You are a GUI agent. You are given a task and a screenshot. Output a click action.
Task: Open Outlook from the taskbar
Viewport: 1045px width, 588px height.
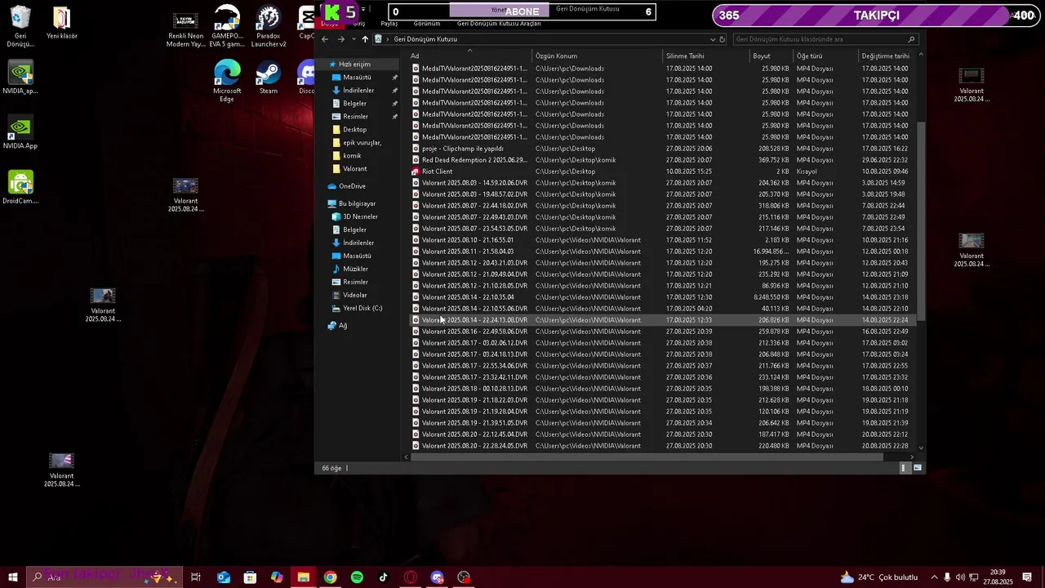point(223,577)
